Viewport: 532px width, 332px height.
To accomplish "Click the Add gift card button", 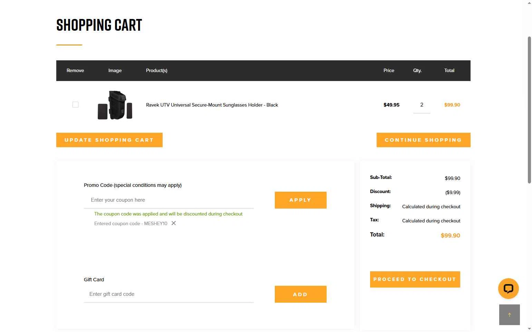I will 300,294.
